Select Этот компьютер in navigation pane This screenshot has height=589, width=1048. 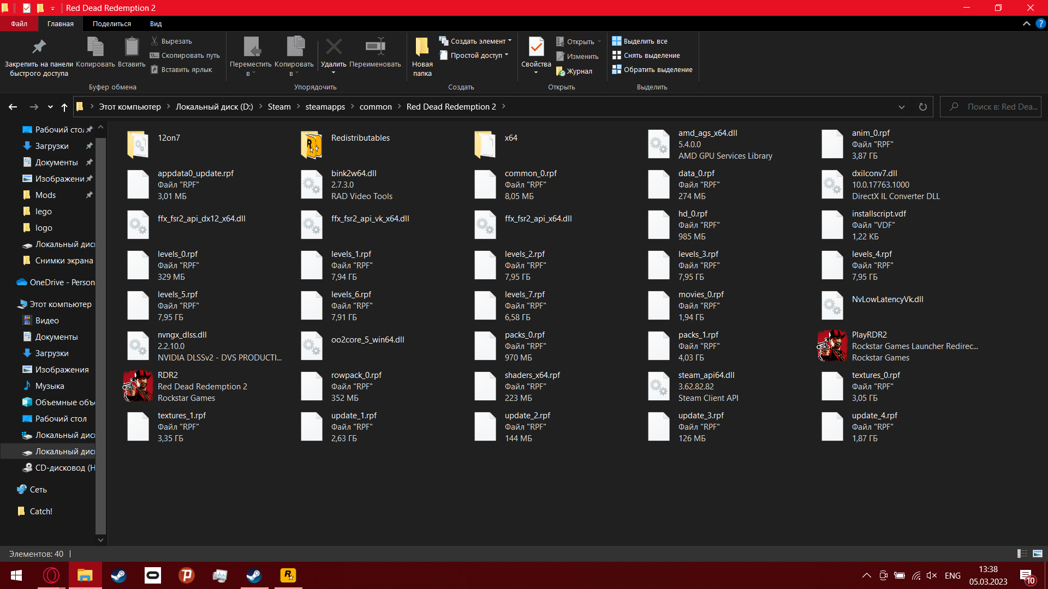point(55,304)
